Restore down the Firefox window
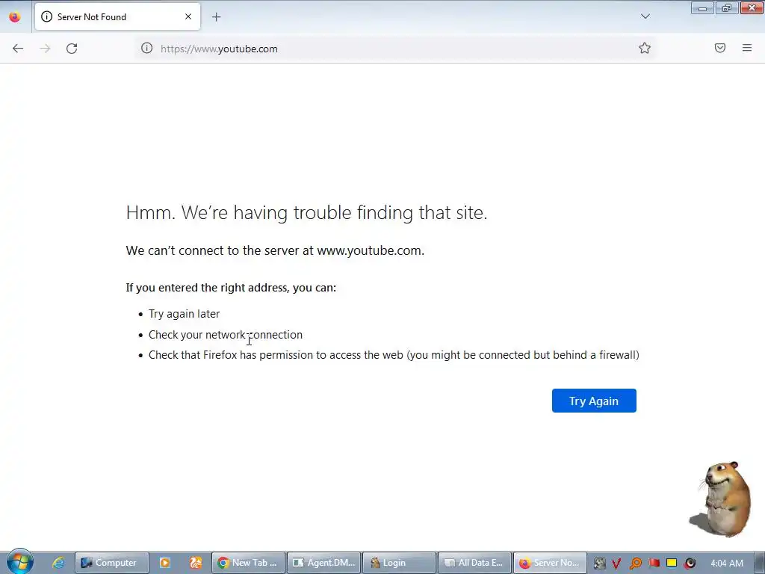This screenshot has width=765, height=574. point(727,7)
